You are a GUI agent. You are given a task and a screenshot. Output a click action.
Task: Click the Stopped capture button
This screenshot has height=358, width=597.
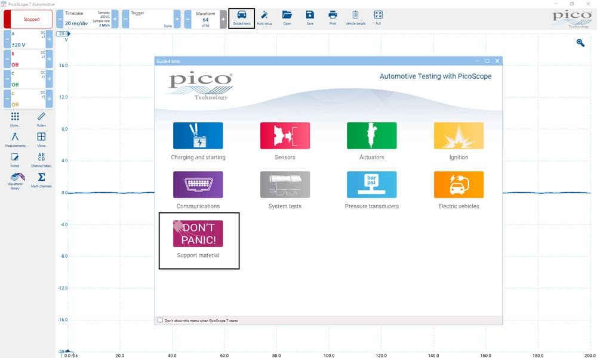click(28, 19)
